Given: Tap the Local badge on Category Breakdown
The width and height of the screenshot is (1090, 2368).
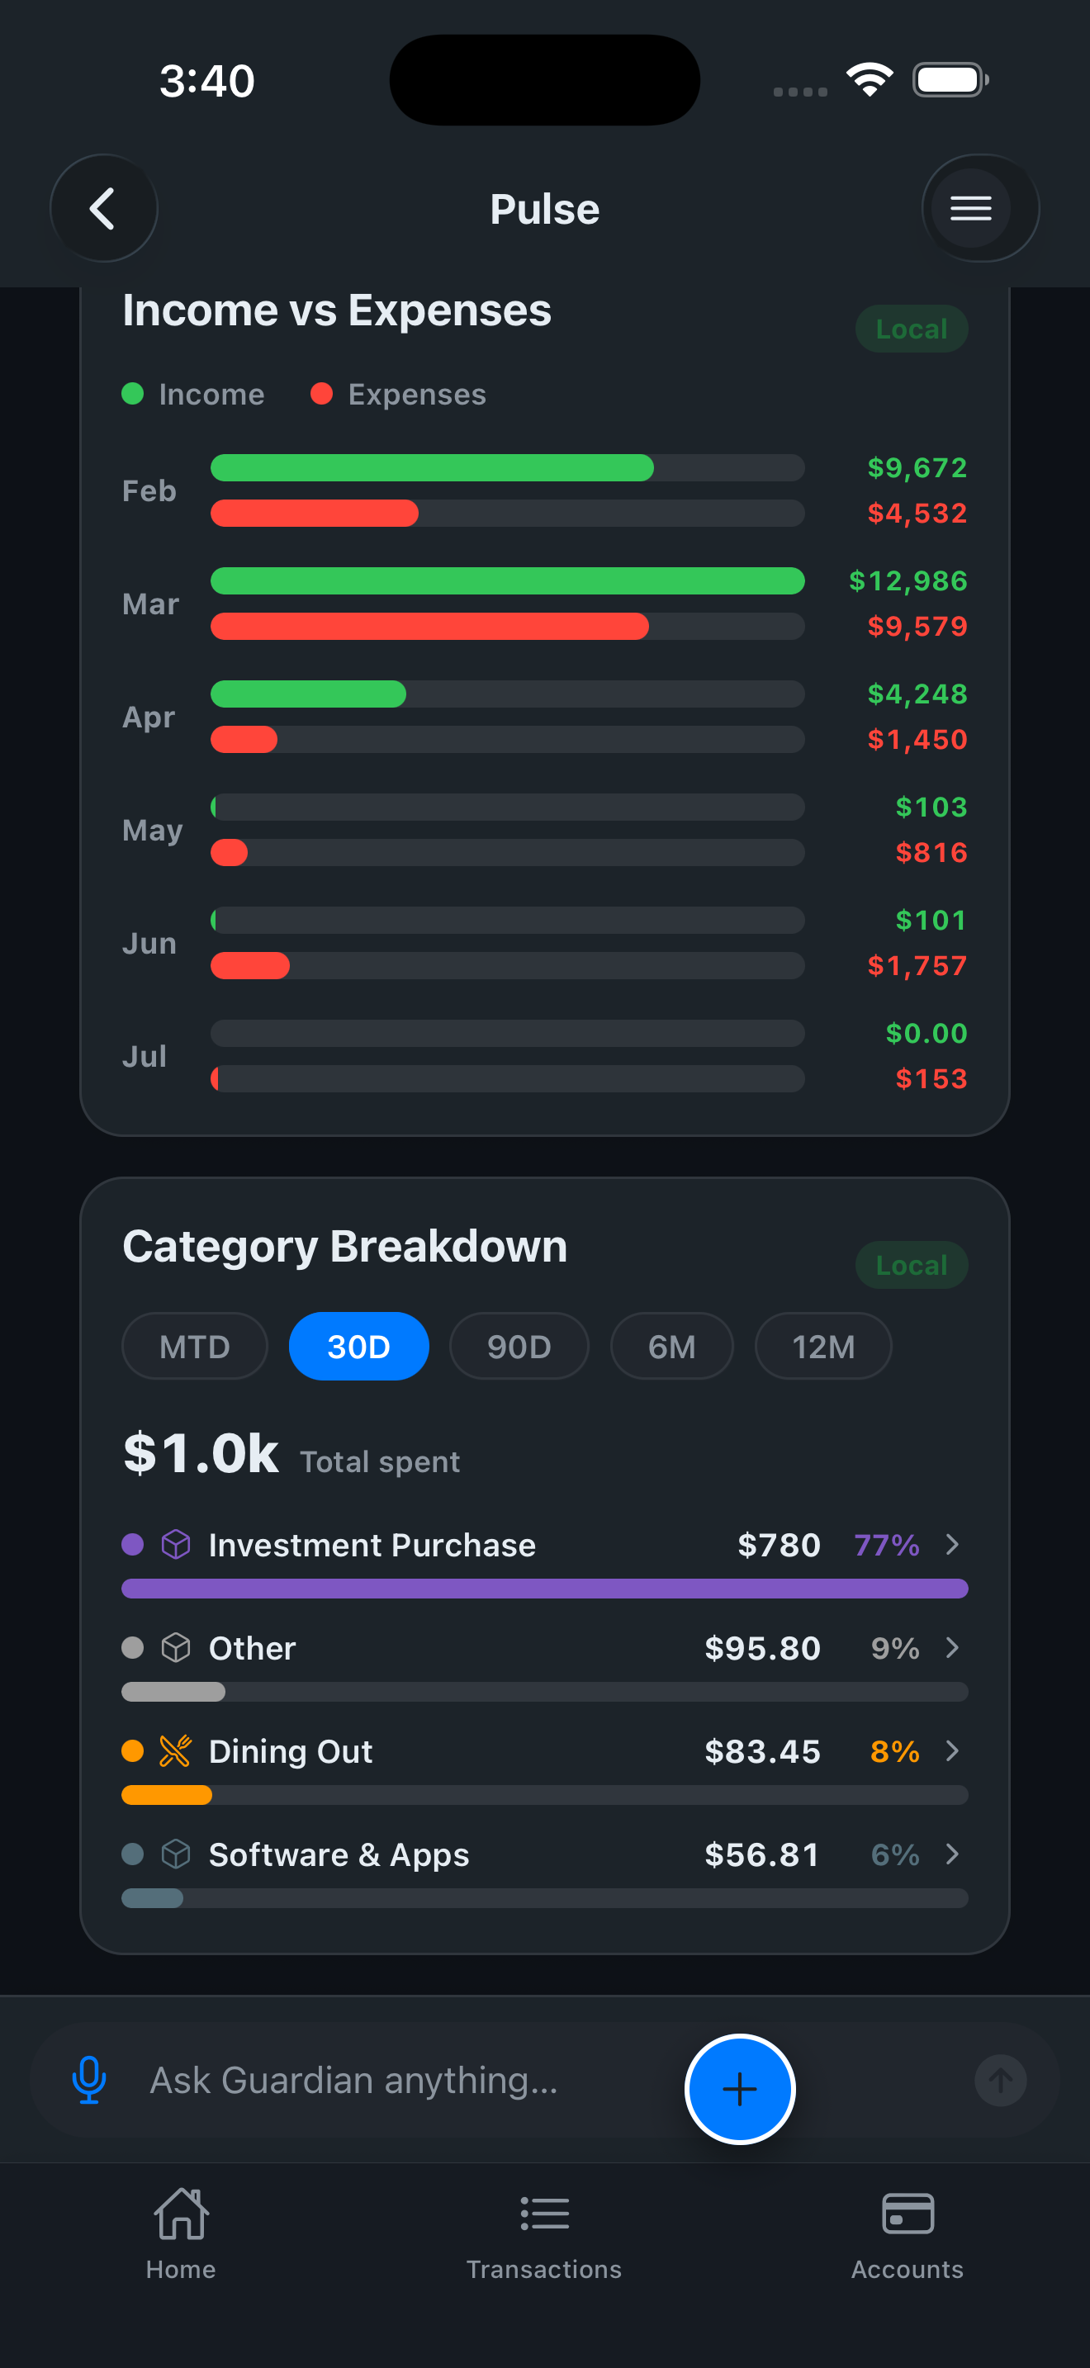Looking at the screenshot, I should tap(912, 1265).
